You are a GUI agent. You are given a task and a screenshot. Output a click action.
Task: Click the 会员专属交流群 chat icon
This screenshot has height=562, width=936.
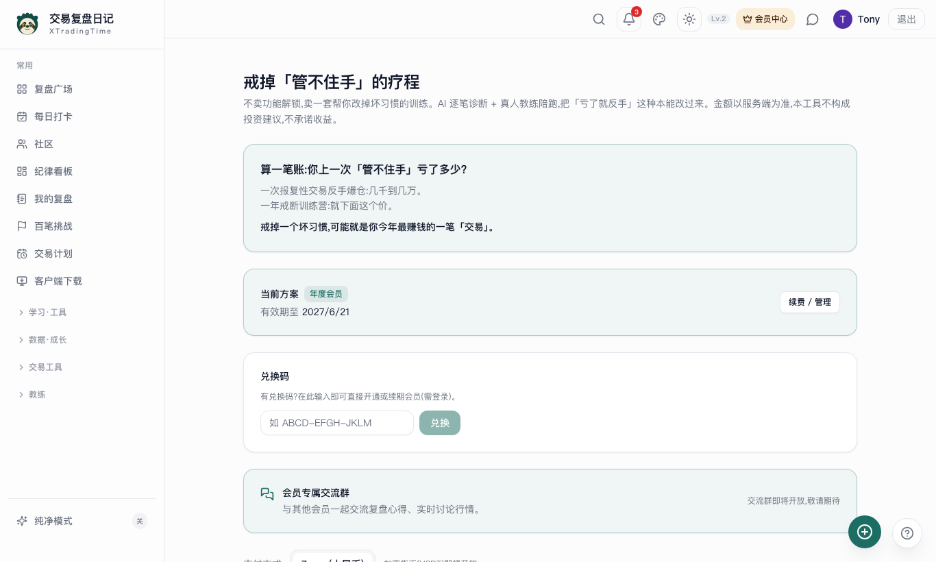point(267,494)
